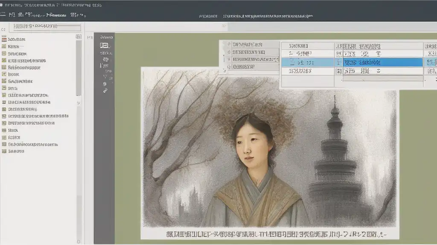Expand the last item in the sidebar tree
Screen dimensions: 437x245
[4, 151]
